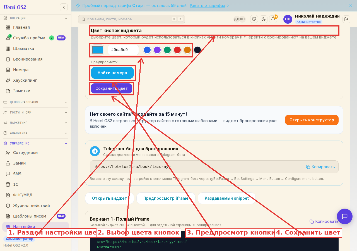357x251 pixels.
Task: Select the purple preset color swatch
Action: (x=157, y=50)
